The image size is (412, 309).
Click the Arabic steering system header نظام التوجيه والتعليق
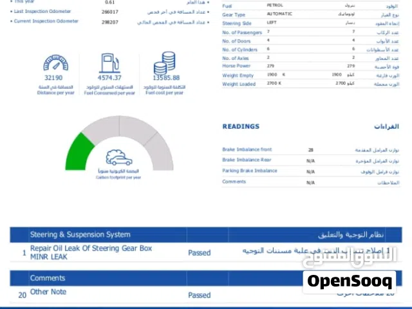[x=351, y=234]
